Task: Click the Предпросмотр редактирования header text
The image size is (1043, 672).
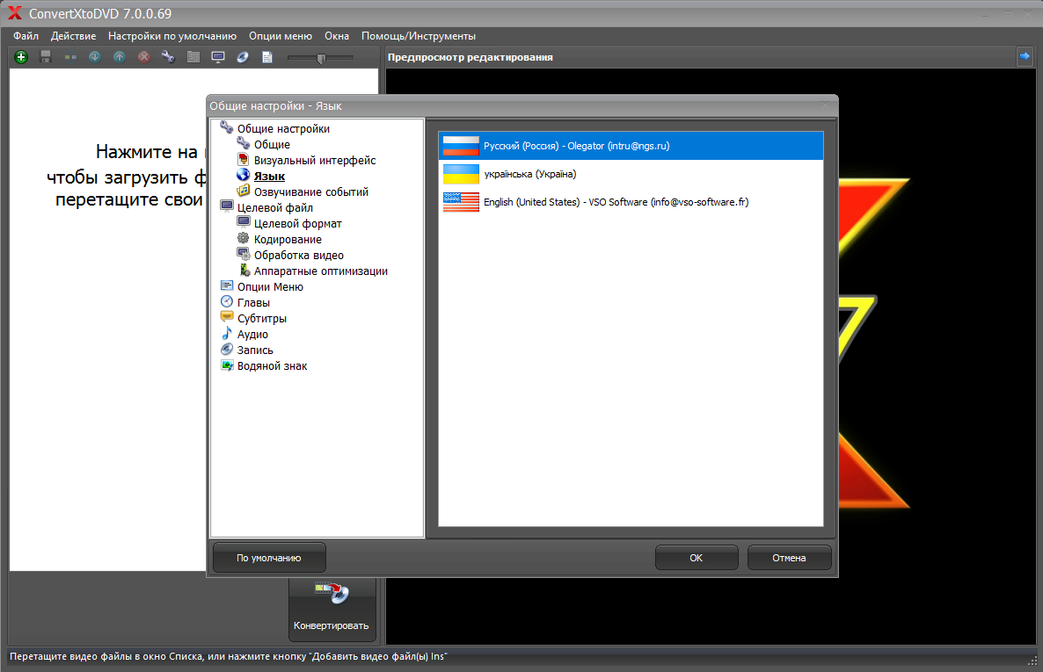Action: coord(470,57)
